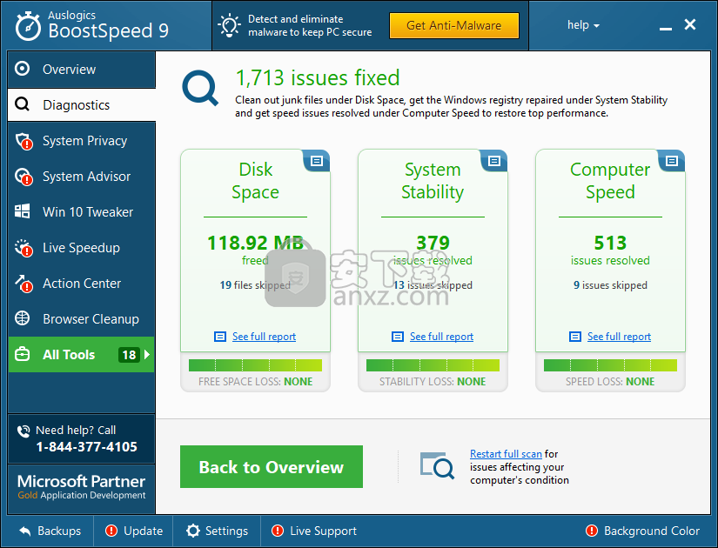Click the Live Speedup gauge icon
718x548 pixels.
tap(23, 248)
